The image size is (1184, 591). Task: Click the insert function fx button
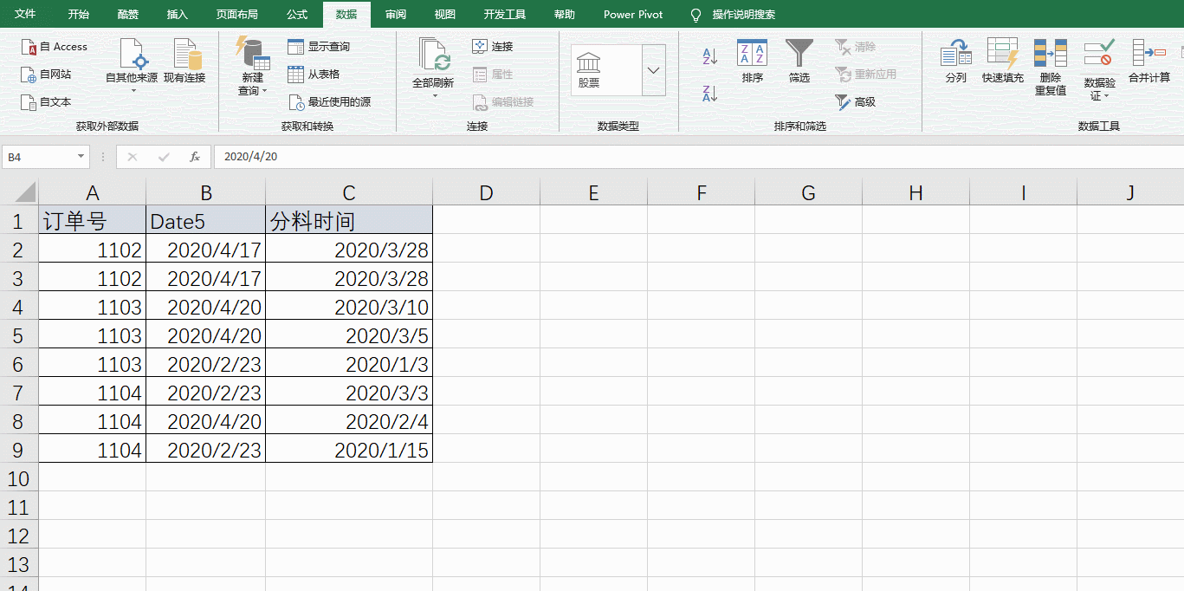tap(195, 157)
